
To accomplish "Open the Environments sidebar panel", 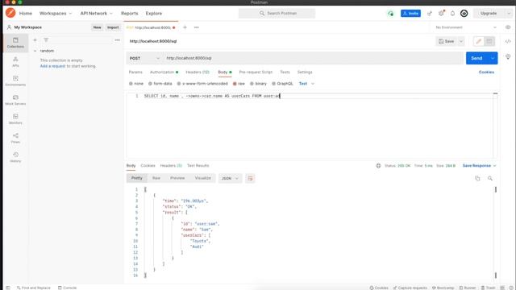I will tap(15, 81).
